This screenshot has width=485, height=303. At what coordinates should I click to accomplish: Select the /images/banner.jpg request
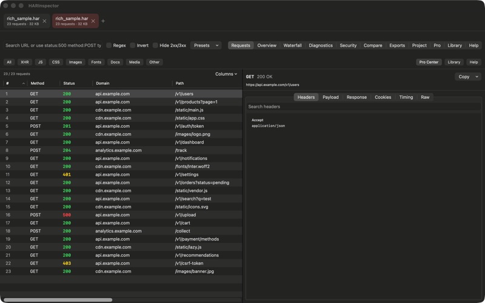coord(121,271)
